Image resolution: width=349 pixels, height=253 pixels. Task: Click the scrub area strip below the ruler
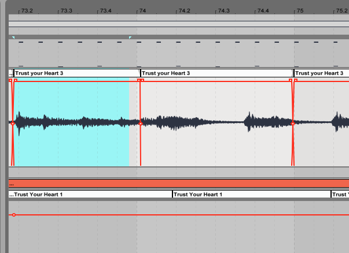[179, 17]
